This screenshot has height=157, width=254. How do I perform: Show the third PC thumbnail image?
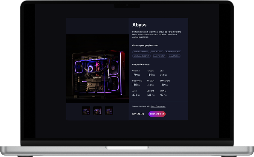point(109,111)
